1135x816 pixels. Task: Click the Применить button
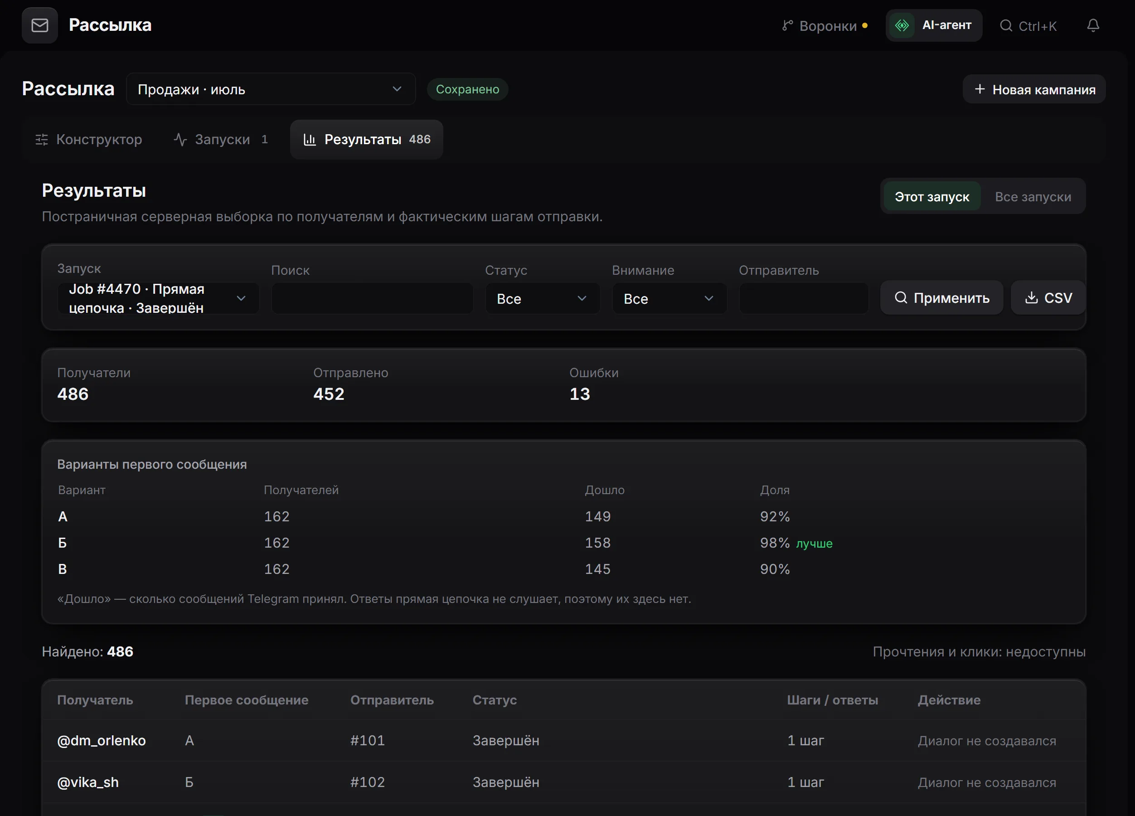(x=941, y=297)
